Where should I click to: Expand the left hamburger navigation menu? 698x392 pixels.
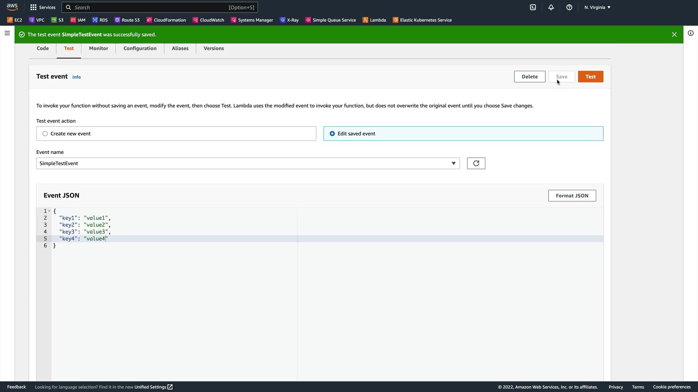coord(7,33)
